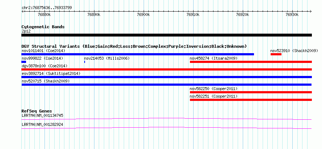Select the short red nsv523910 loss bar
Screen dimensions: 322x149
click(x=276, y=54)
